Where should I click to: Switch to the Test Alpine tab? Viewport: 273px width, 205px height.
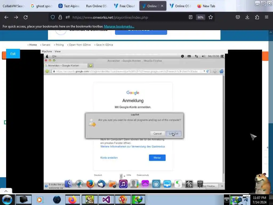click(x=69, y=6)
